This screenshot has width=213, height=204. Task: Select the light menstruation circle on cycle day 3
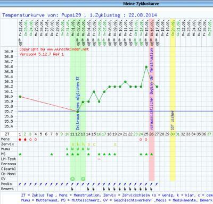[30, 140]
